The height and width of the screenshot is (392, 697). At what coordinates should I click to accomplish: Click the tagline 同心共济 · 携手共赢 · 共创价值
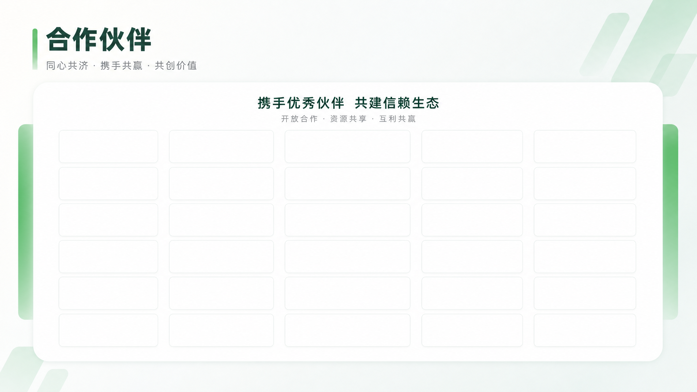[x=121, y=66]
